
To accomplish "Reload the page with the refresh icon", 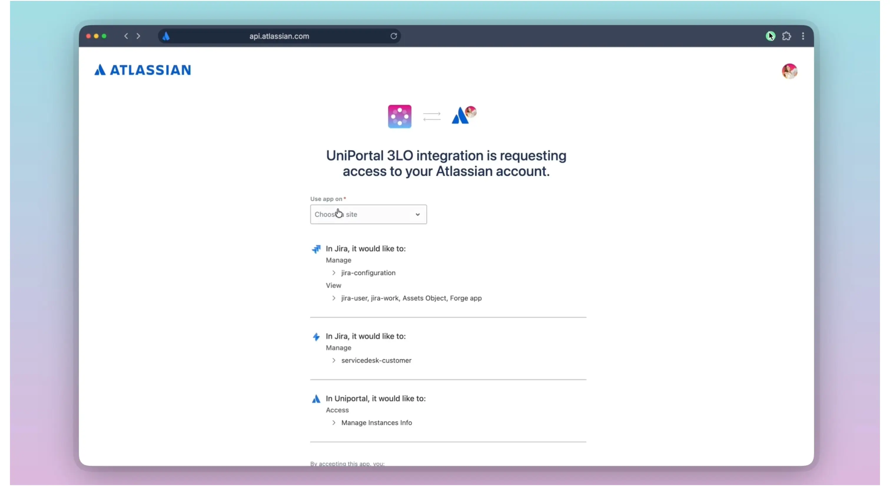I will 393,36.
